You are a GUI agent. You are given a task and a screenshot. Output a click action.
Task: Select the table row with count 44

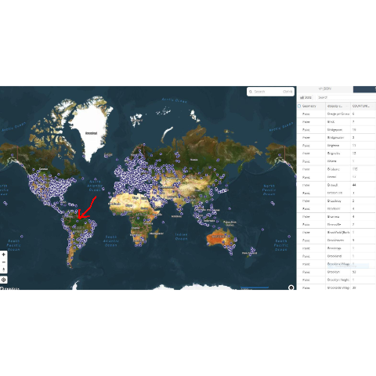tap(336, 185)
